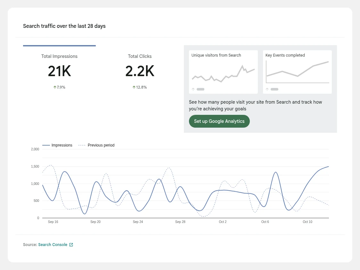Click Set up Google Analytics button

pyautogui.click(x=219, y=121)
